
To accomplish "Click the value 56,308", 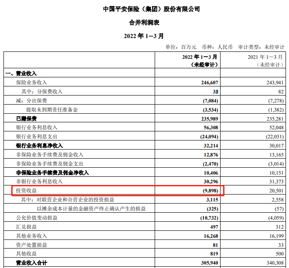I will click(x=211, y=128).
